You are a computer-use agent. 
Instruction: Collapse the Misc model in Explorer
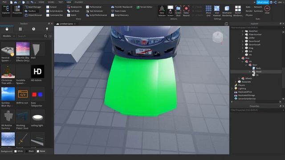pyautogui.click(x=239, y=58)
